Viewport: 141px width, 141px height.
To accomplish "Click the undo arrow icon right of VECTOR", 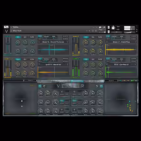I will click(x=97, y=86).
